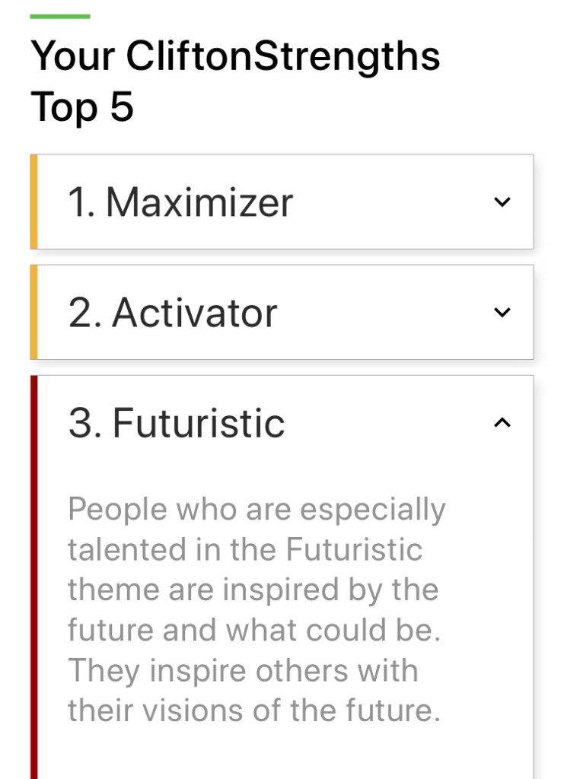This screenshot has width=564, height=779.
Task: Click the orange accent bar beside Maximizer
Action: coord(33,202)
